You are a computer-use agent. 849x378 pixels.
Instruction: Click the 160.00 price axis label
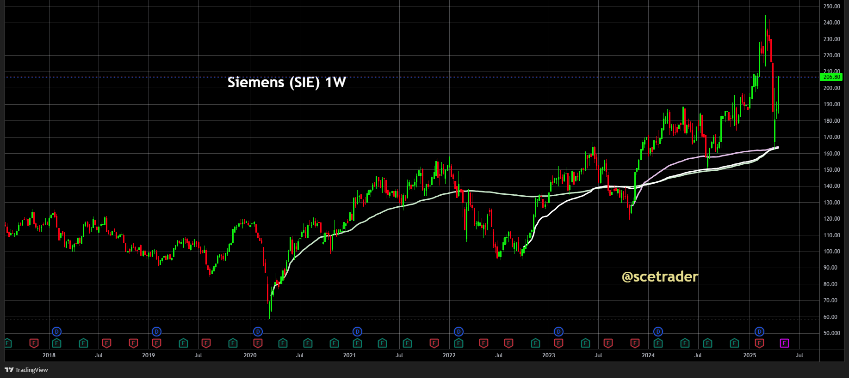point(832,154)
